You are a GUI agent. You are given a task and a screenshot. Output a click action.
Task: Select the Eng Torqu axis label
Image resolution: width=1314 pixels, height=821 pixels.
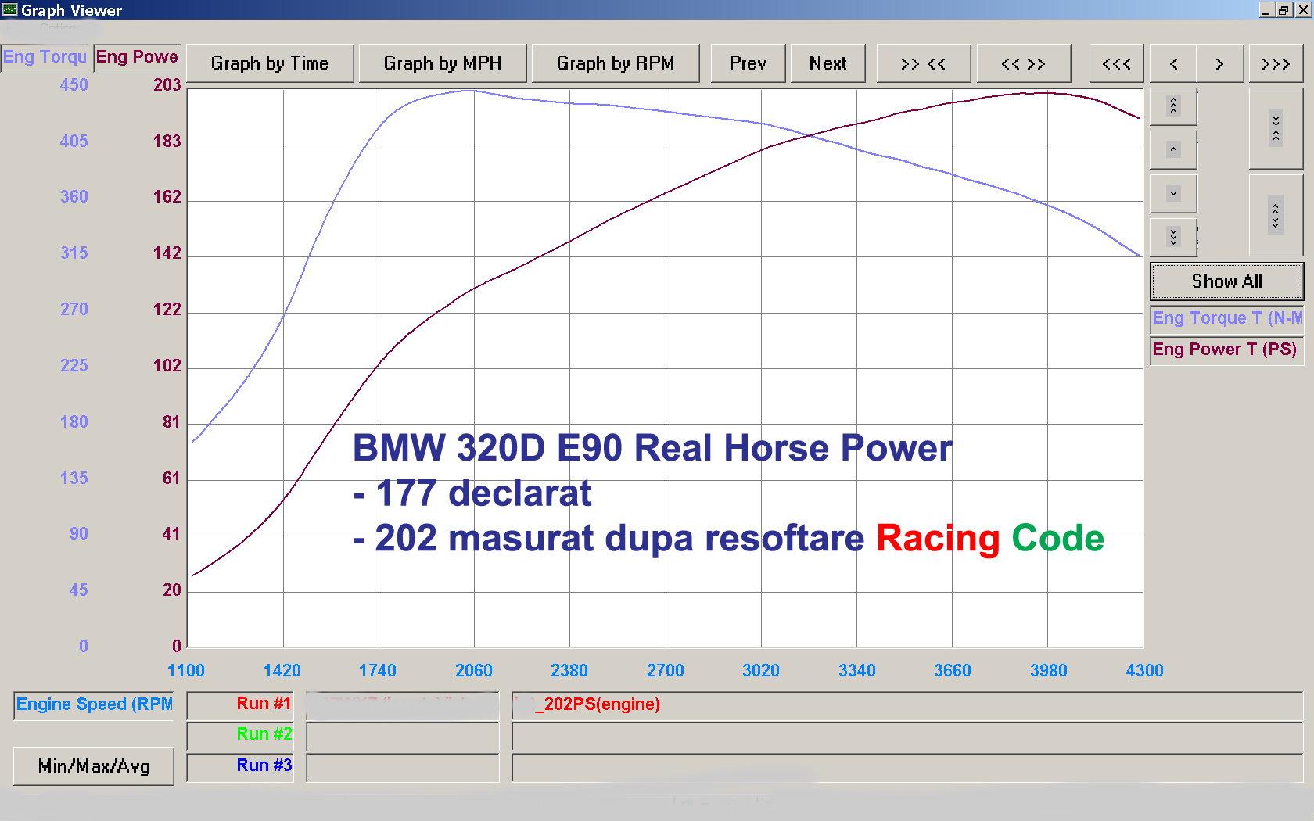[45, 58]
